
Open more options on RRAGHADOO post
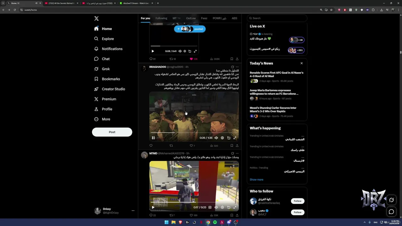click(x=237, y=67)
